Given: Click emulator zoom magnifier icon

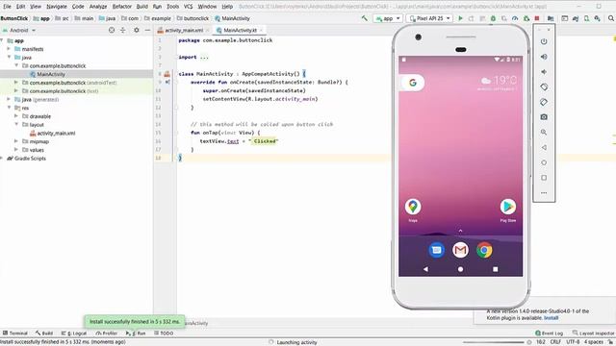Looking at the screenshot, I should 544,133.
